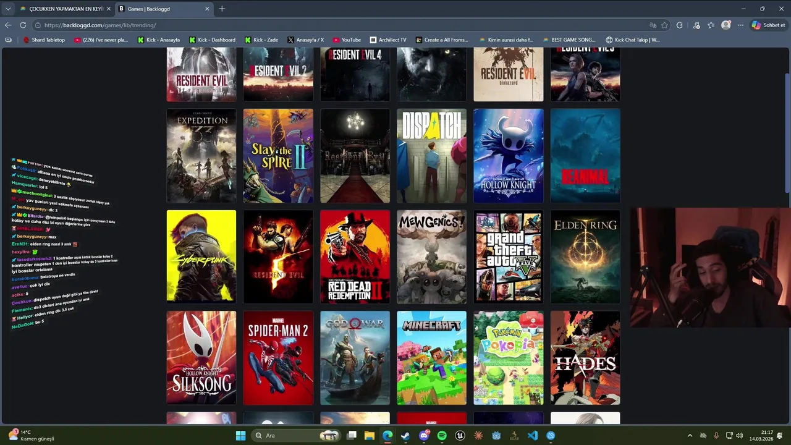This screenshot has width=791, height=445.
Task: Open a new browser tab
Action: click(x=222, y=9)
